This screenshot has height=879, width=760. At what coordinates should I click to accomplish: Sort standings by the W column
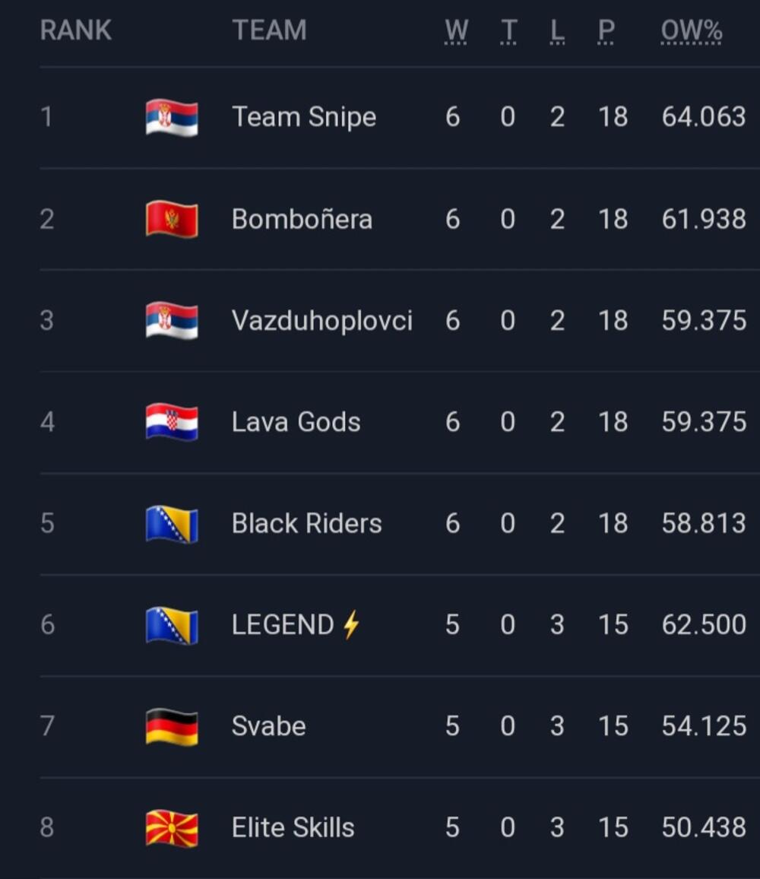pos(456,30)
